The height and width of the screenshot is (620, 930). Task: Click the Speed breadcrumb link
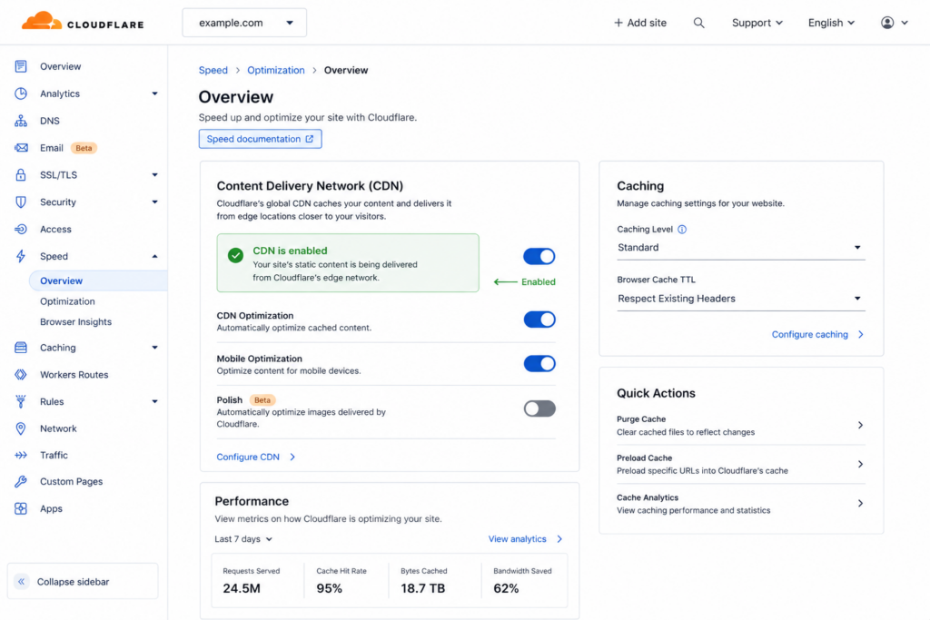(213, 70)
